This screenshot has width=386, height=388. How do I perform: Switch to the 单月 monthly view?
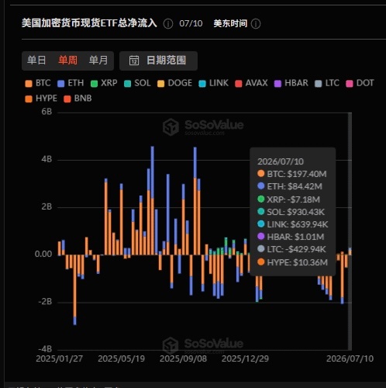point(98,61)
